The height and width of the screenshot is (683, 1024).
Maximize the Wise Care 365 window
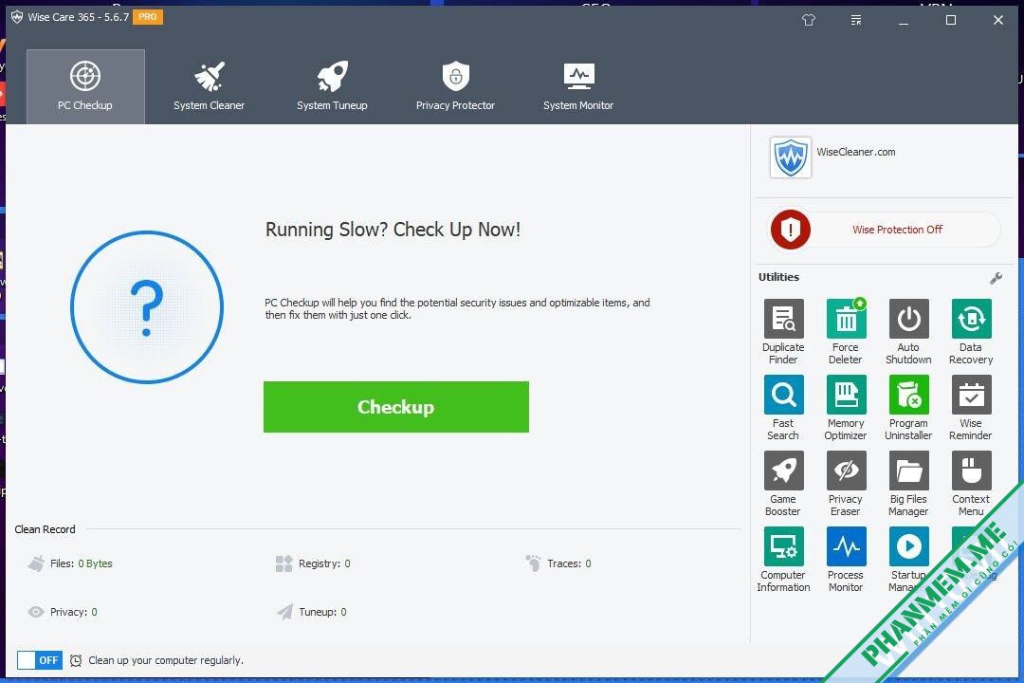(951, 20)
